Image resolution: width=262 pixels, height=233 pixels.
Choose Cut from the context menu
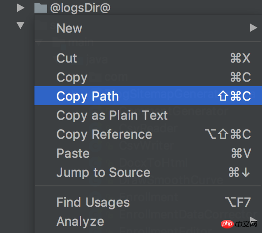148,58
